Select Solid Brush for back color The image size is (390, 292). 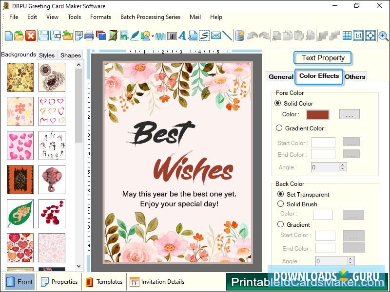coord(281,204)
